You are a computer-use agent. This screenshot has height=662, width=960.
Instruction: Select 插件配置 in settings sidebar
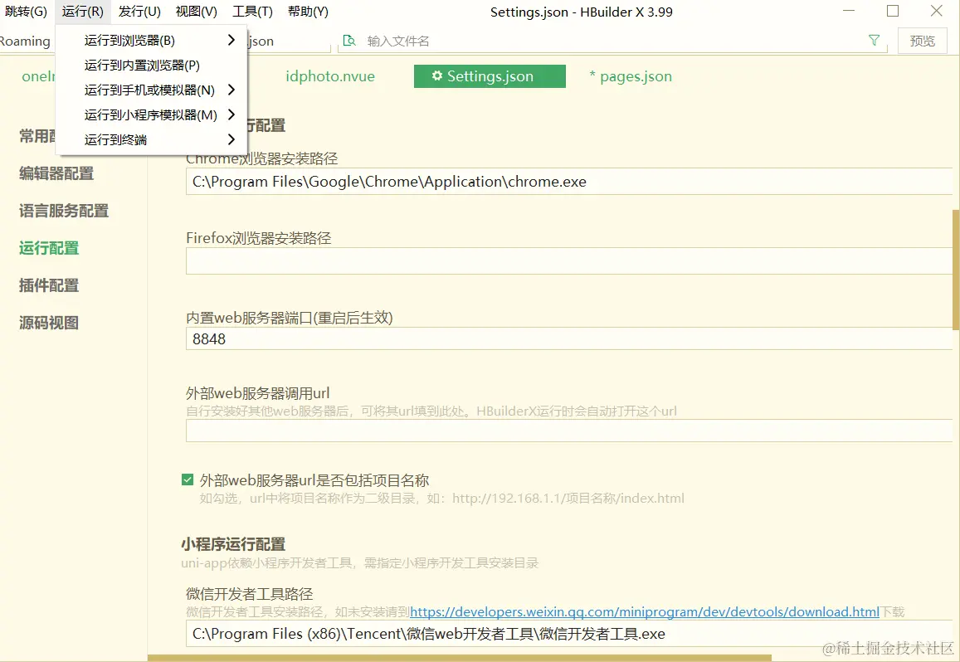click(49, 285)
